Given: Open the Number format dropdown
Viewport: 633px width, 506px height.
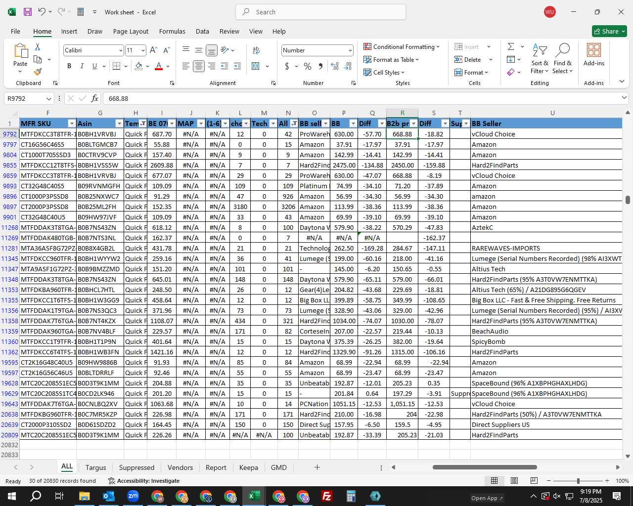Looking at the screenshot, I should pyautogui.click(x=350, y=50).
